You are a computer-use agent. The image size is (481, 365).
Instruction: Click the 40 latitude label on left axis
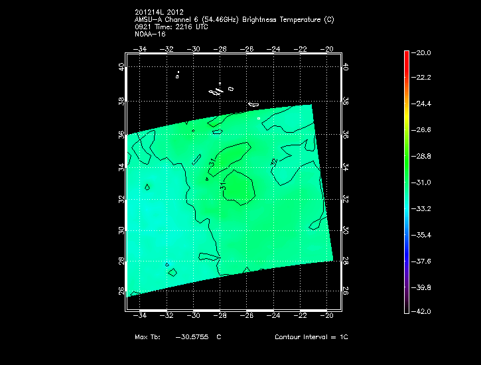(121, 67)
